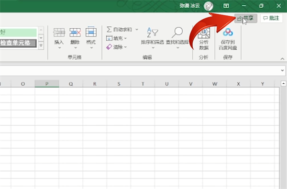Expand the formula bar chevron
This screenshot has width=287, height=189.
pyautogui.click(x=282, y=70)
